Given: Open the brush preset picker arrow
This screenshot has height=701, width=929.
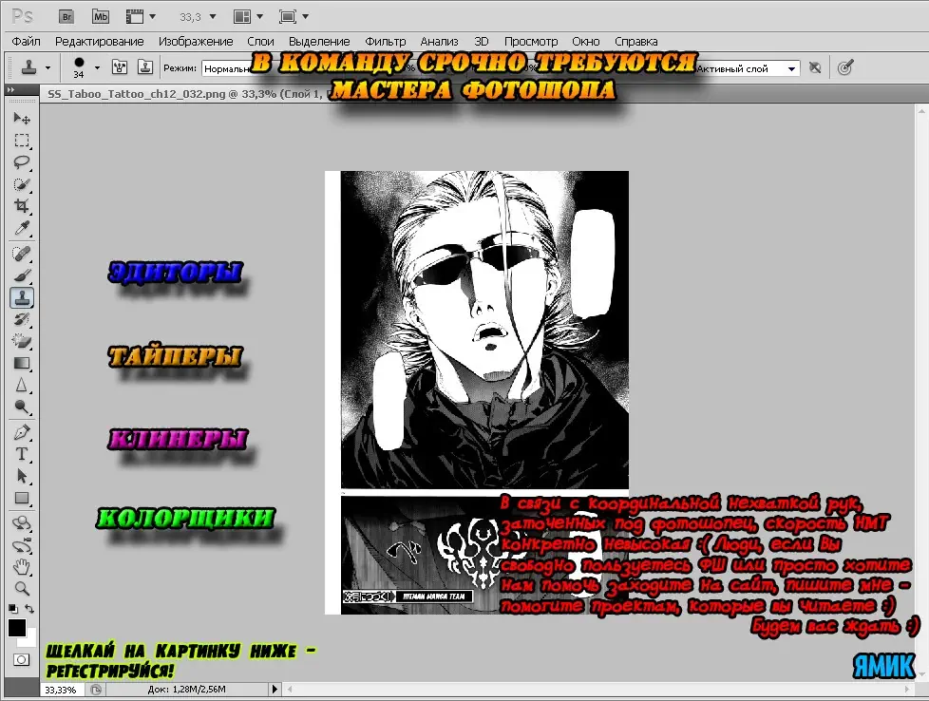Looking at the screenshot, I should [x=97, y=67].
